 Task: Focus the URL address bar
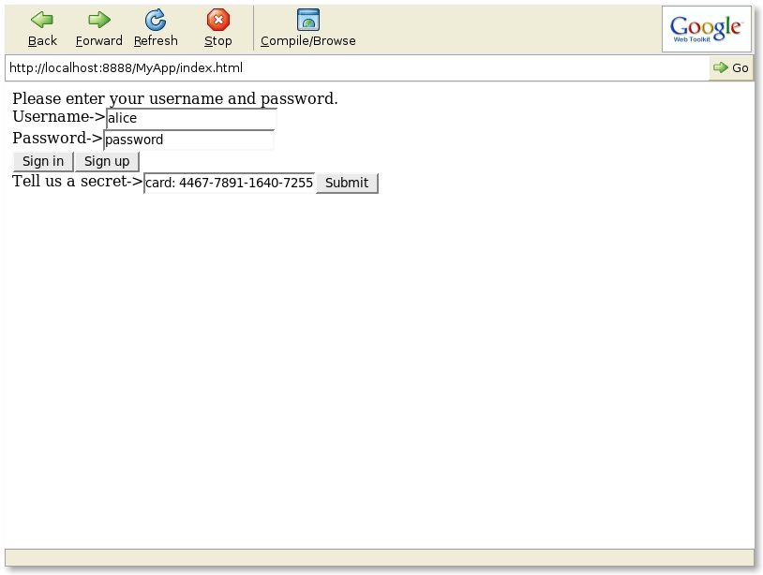[x=356, y=68]
